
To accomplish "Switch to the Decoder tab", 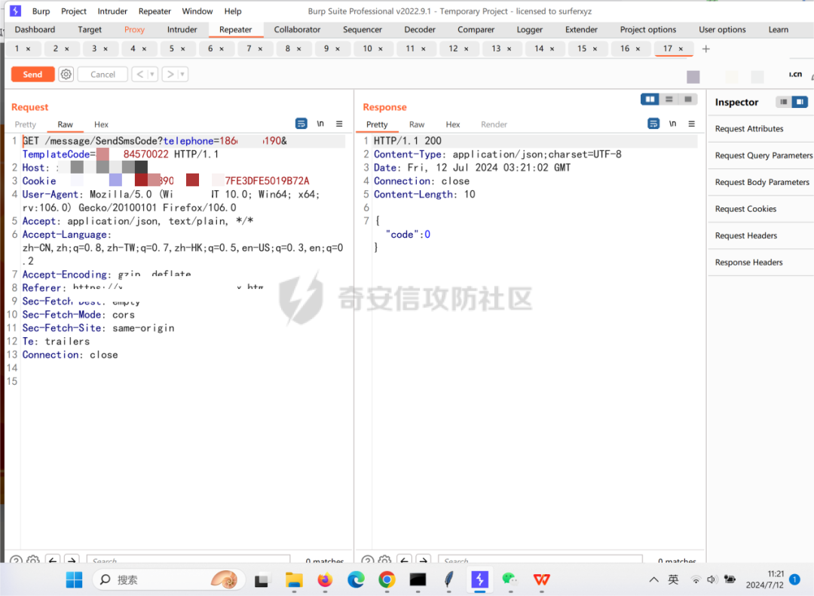I will 420,29.
